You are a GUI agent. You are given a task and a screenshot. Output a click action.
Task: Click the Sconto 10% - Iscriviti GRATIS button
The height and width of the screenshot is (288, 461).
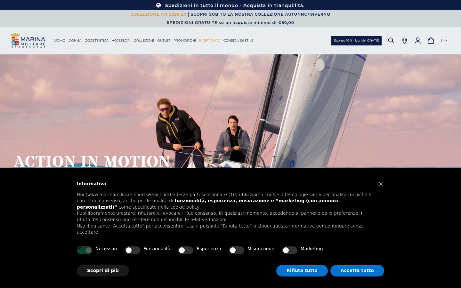tap(356, 41)
